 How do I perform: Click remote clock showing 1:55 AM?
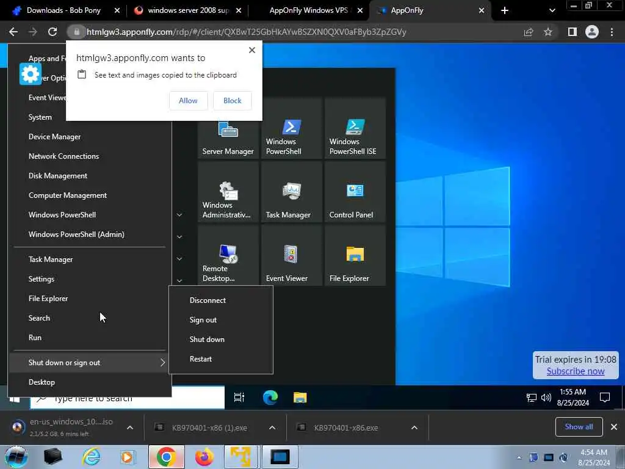click(x=573, y=398)
